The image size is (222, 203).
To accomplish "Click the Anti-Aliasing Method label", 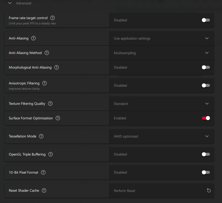I will pos(25,53).
